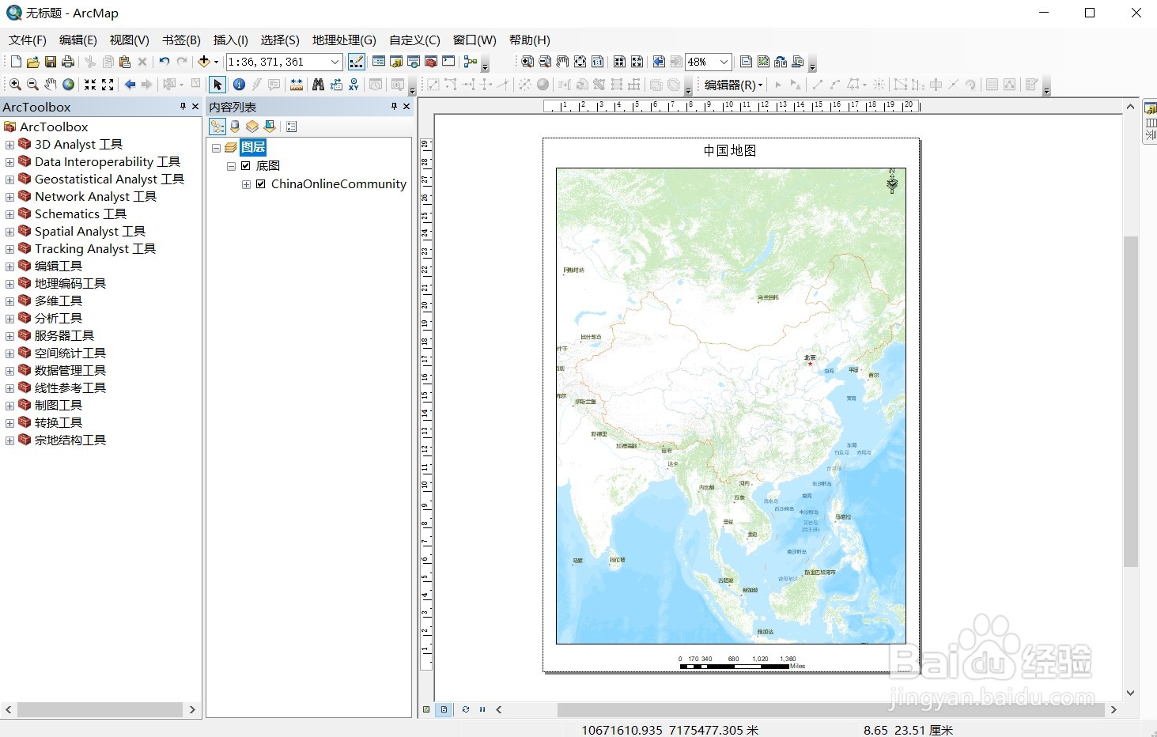Toggle ChinaOnlineCommunity layer visibility checkbox
Viewport: 1157px width, 737px height.
coord(261,184)
